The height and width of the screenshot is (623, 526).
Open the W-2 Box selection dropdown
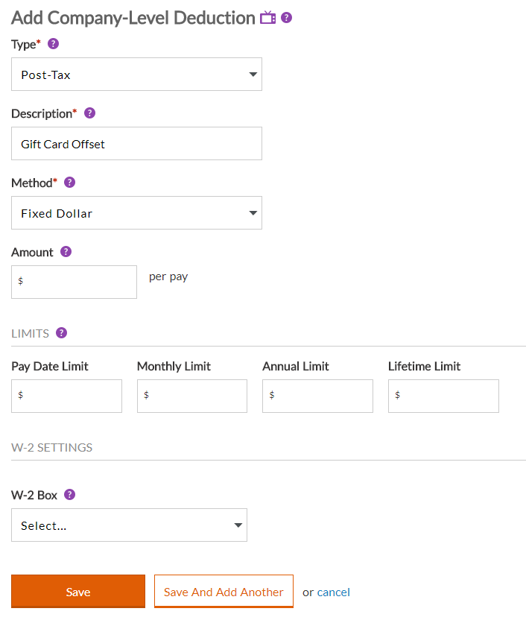coord(129,525)
